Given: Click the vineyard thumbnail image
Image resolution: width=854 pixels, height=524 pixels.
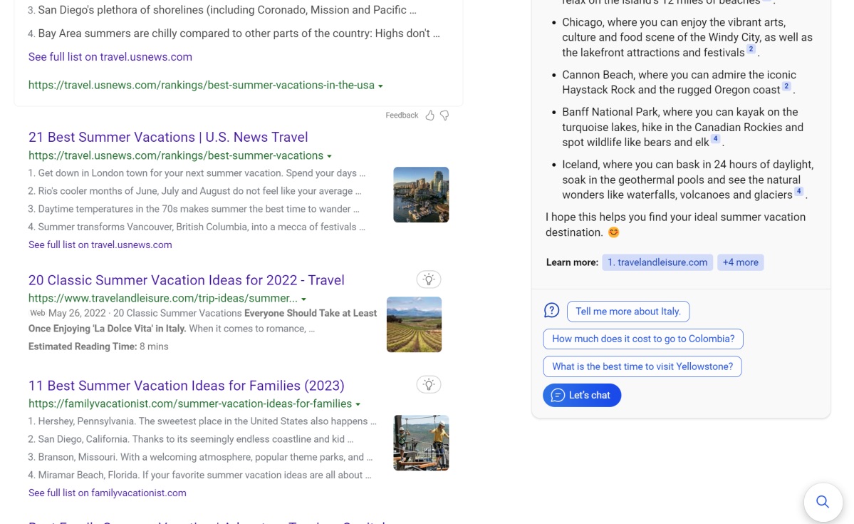Looking at the screenshot, I should coord(414,324).
